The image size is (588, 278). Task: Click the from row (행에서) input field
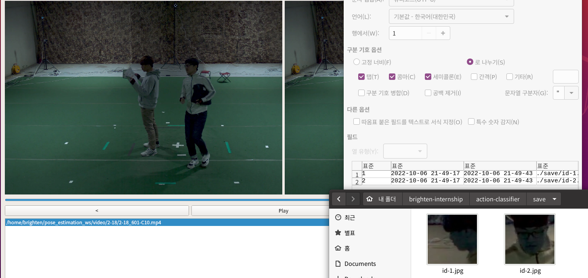click(x=405, y=33)
